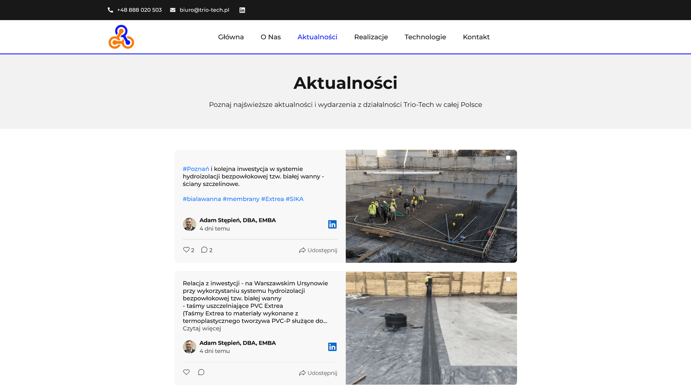The image size is (691, 390).
Task: Like the Poznań post with heart icon
Action: click(186, 250)
